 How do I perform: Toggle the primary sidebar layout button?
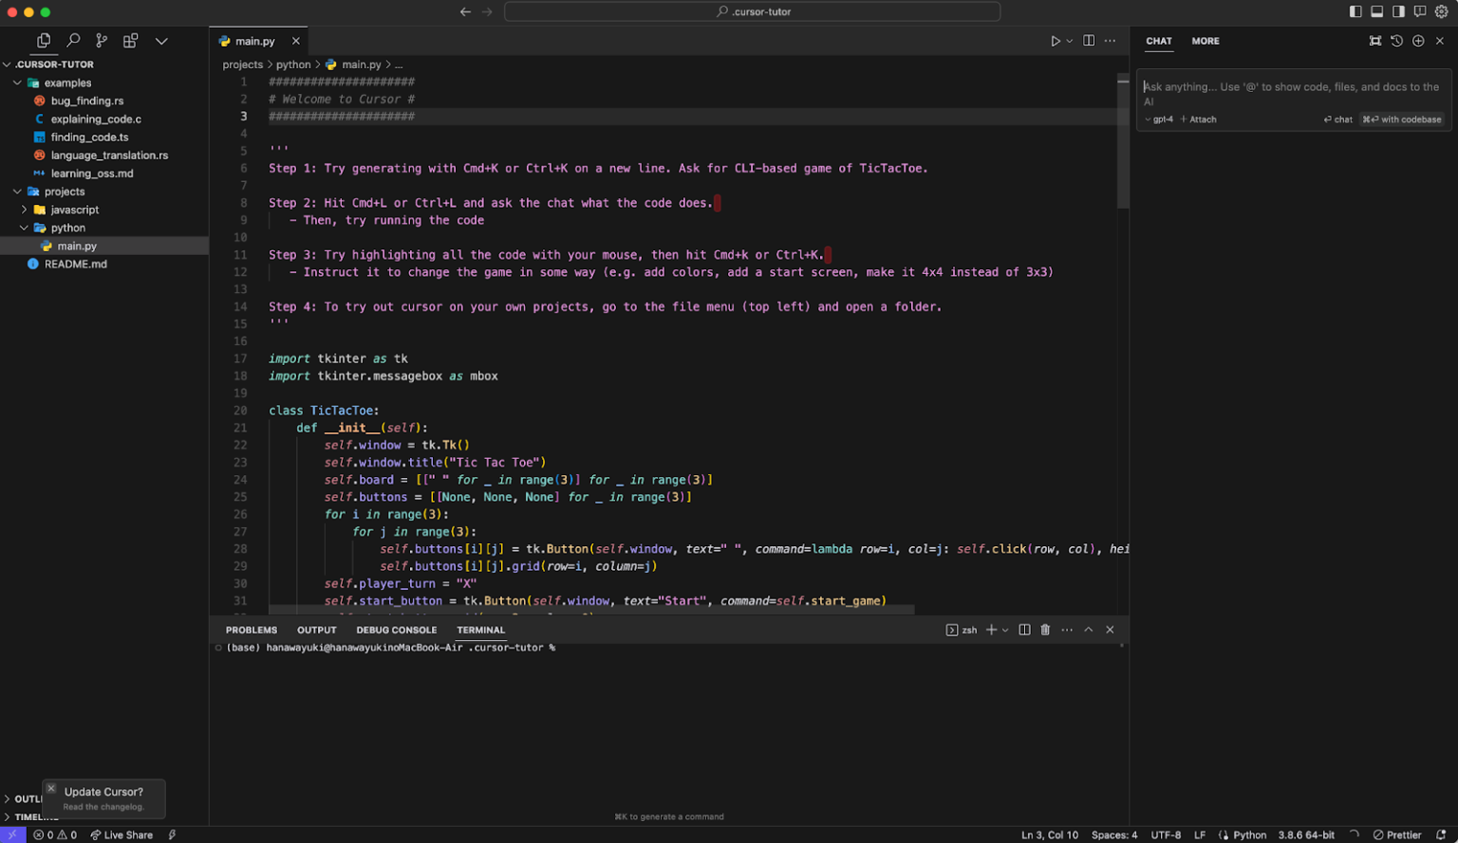(1355, 11)
